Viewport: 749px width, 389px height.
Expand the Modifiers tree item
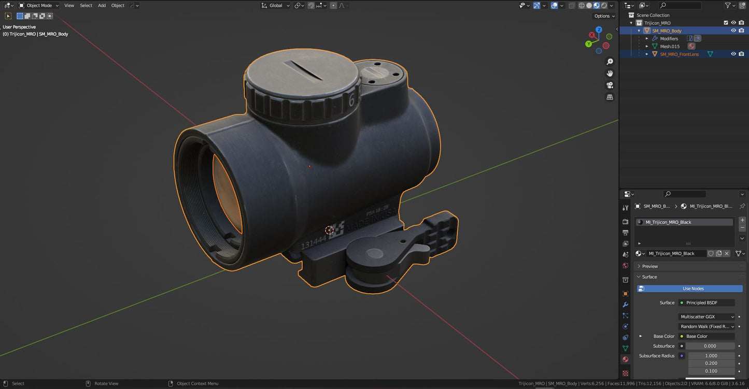pos(647,38)
